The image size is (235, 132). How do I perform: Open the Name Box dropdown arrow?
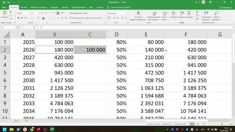14,27
